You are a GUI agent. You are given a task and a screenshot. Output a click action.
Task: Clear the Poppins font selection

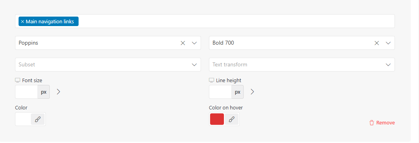(183, 43)
